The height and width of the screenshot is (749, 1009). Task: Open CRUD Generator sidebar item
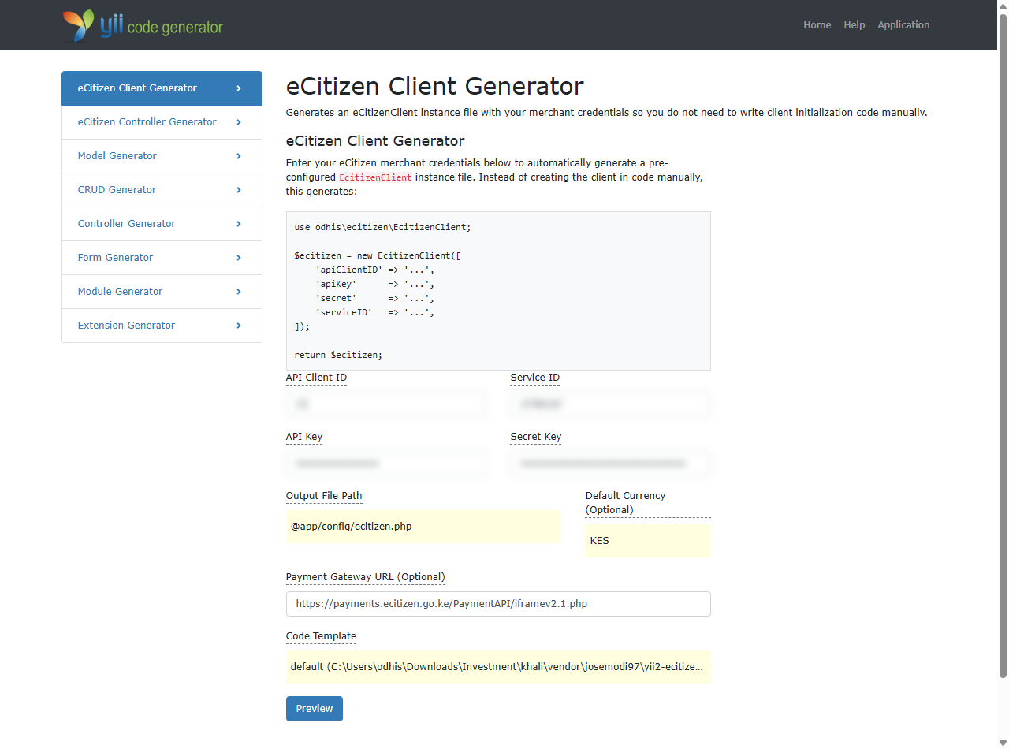coord(162,190)
